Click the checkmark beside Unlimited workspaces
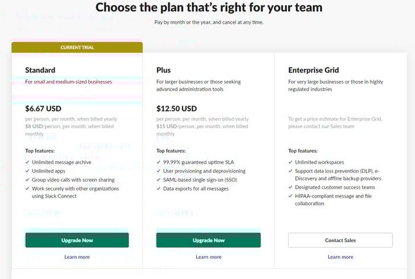 tap(291, 162)
